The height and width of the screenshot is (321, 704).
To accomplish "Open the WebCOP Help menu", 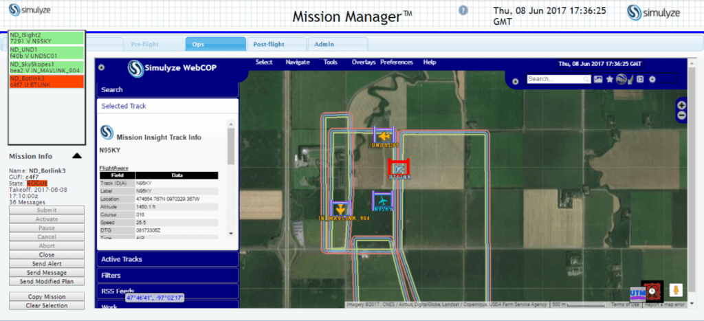I will tap(430, 63).
